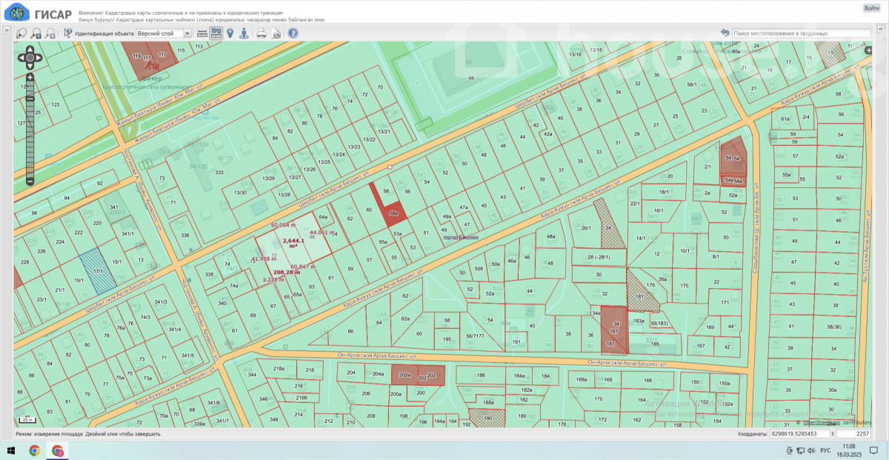Click the scale value field 2257
Viewport: 889px width, 460px height.
coord(853,433)
